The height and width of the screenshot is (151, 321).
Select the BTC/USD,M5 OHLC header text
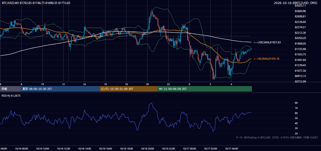(36, 3)
